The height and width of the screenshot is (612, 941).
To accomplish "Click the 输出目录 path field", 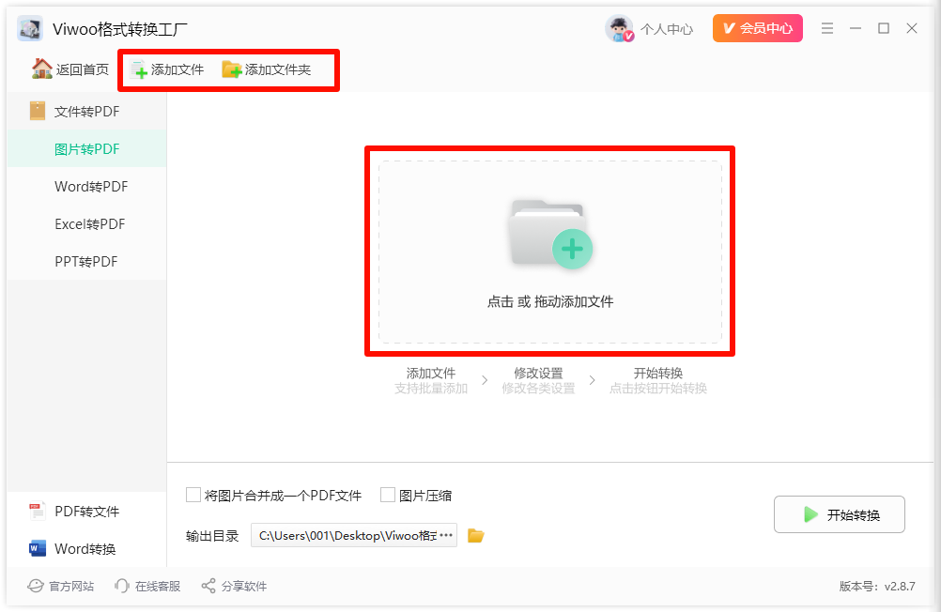I will [354, 535].
